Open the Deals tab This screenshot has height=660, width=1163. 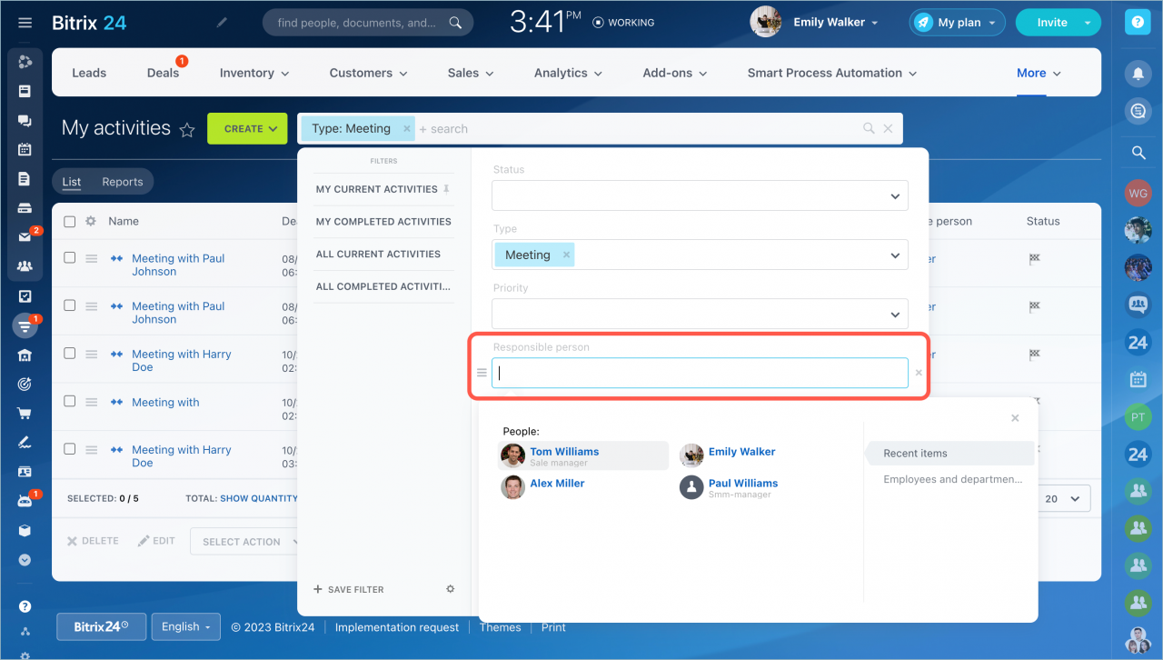(163, 73)
